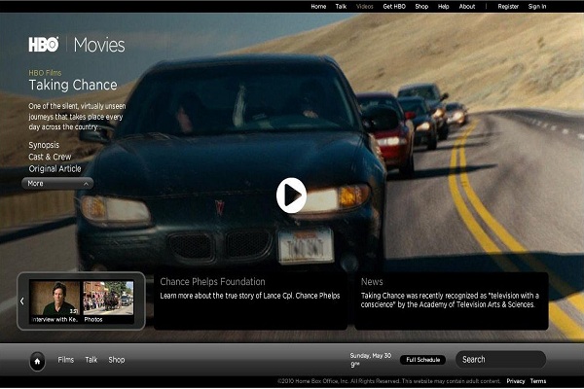Open Help in the top menu
This screenshot has height=389, width=584.
(x=444, y=7)
